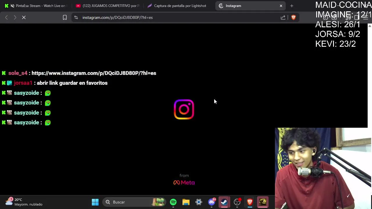
Task: Open Discord from the taskbar
Action: click(212, 202)
